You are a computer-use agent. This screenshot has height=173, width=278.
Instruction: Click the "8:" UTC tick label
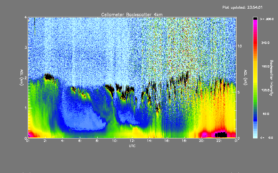(97, 141)
